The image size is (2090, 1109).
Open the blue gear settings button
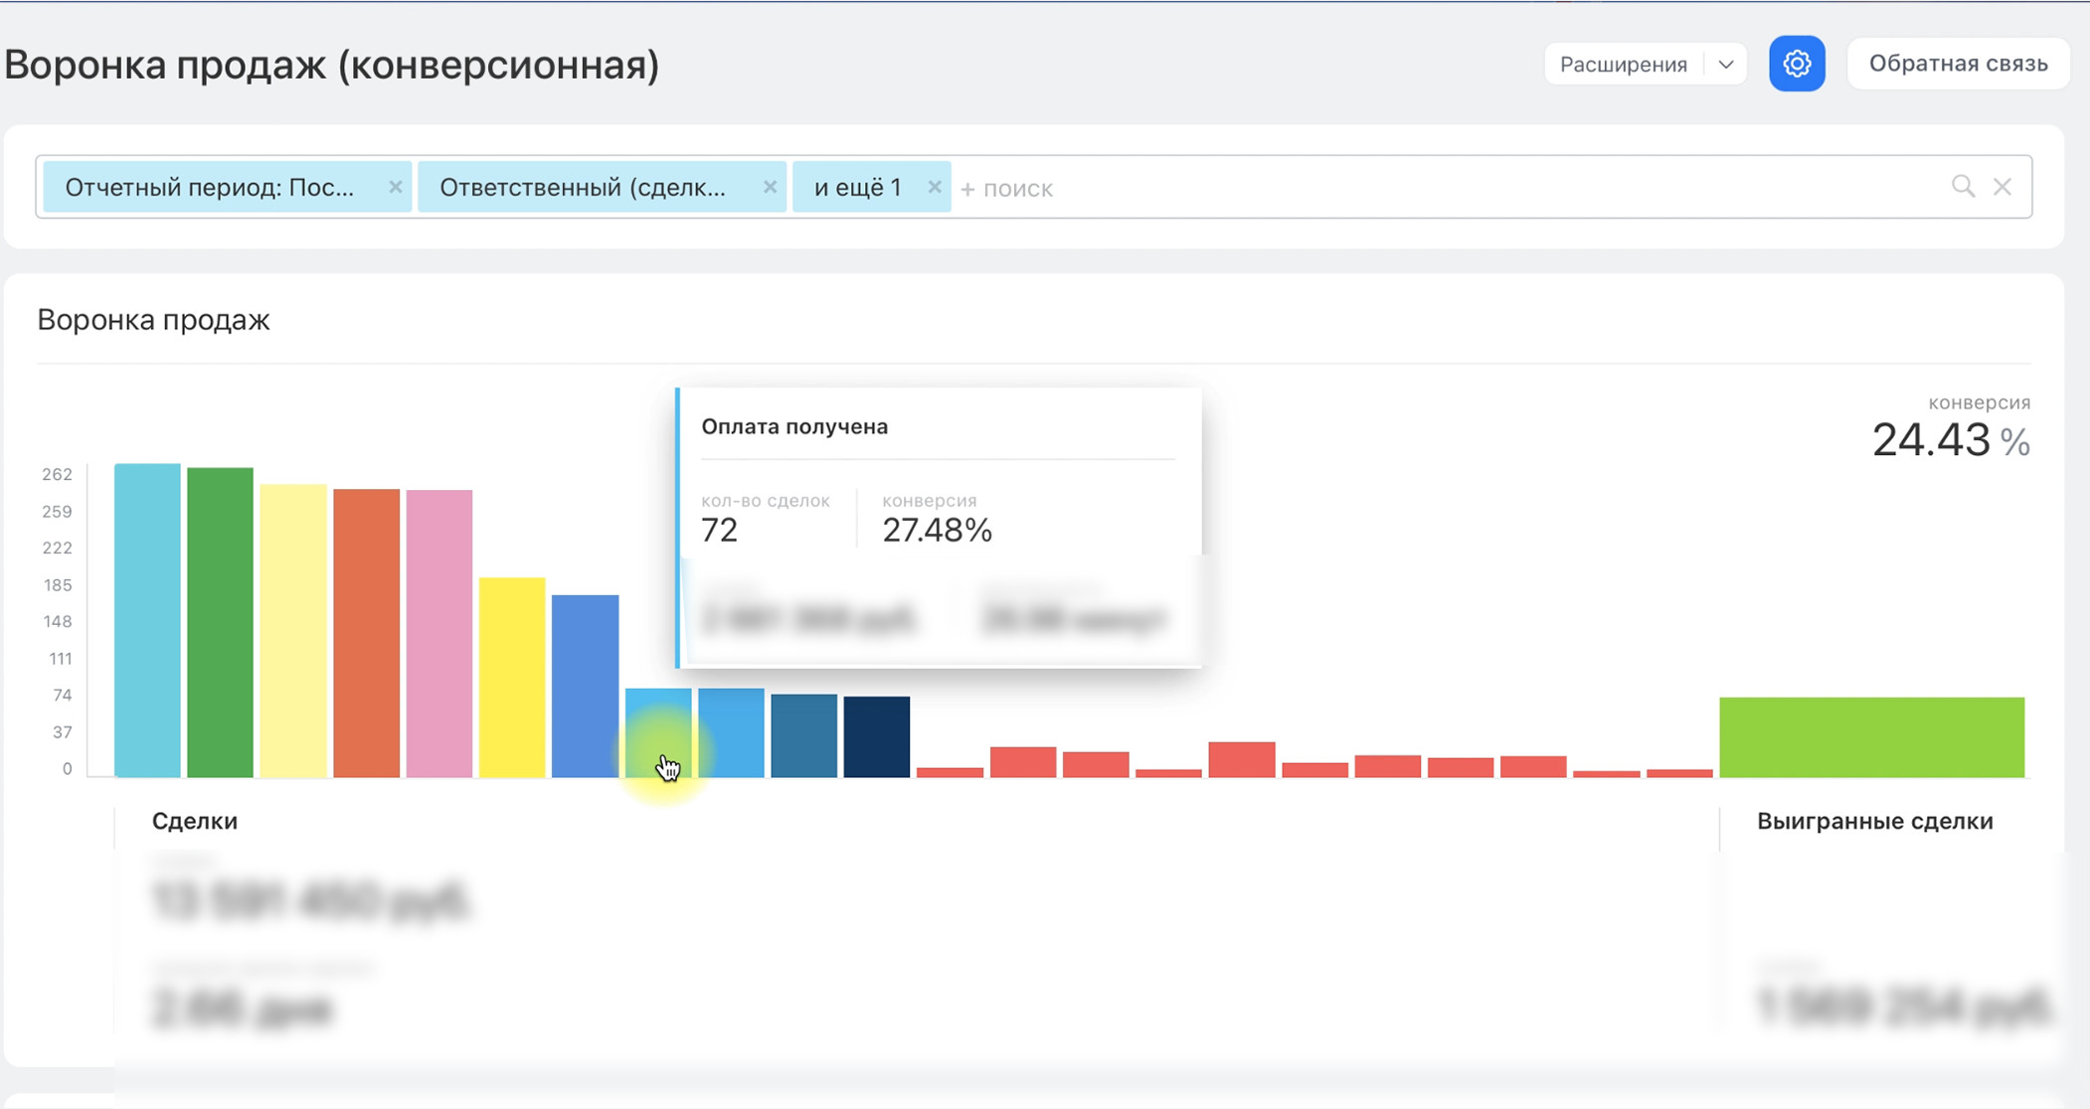click(1796, 64)
